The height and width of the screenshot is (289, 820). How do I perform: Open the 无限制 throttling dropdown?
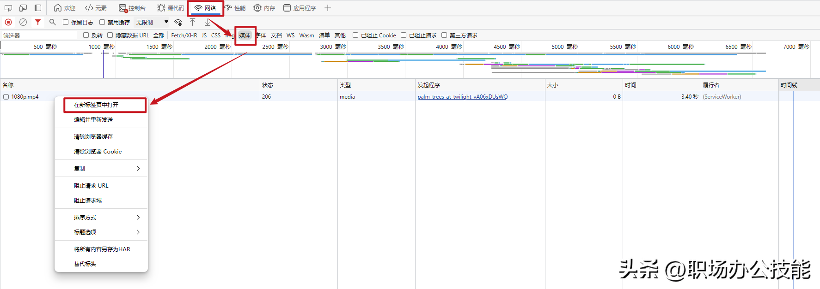point(152,22)
